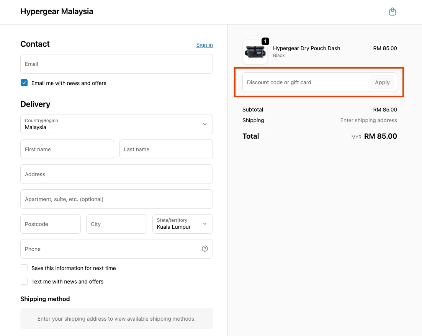Uncheck Email me with news and offers
Screen dimensions: 422x336
[x=24, y=83]
